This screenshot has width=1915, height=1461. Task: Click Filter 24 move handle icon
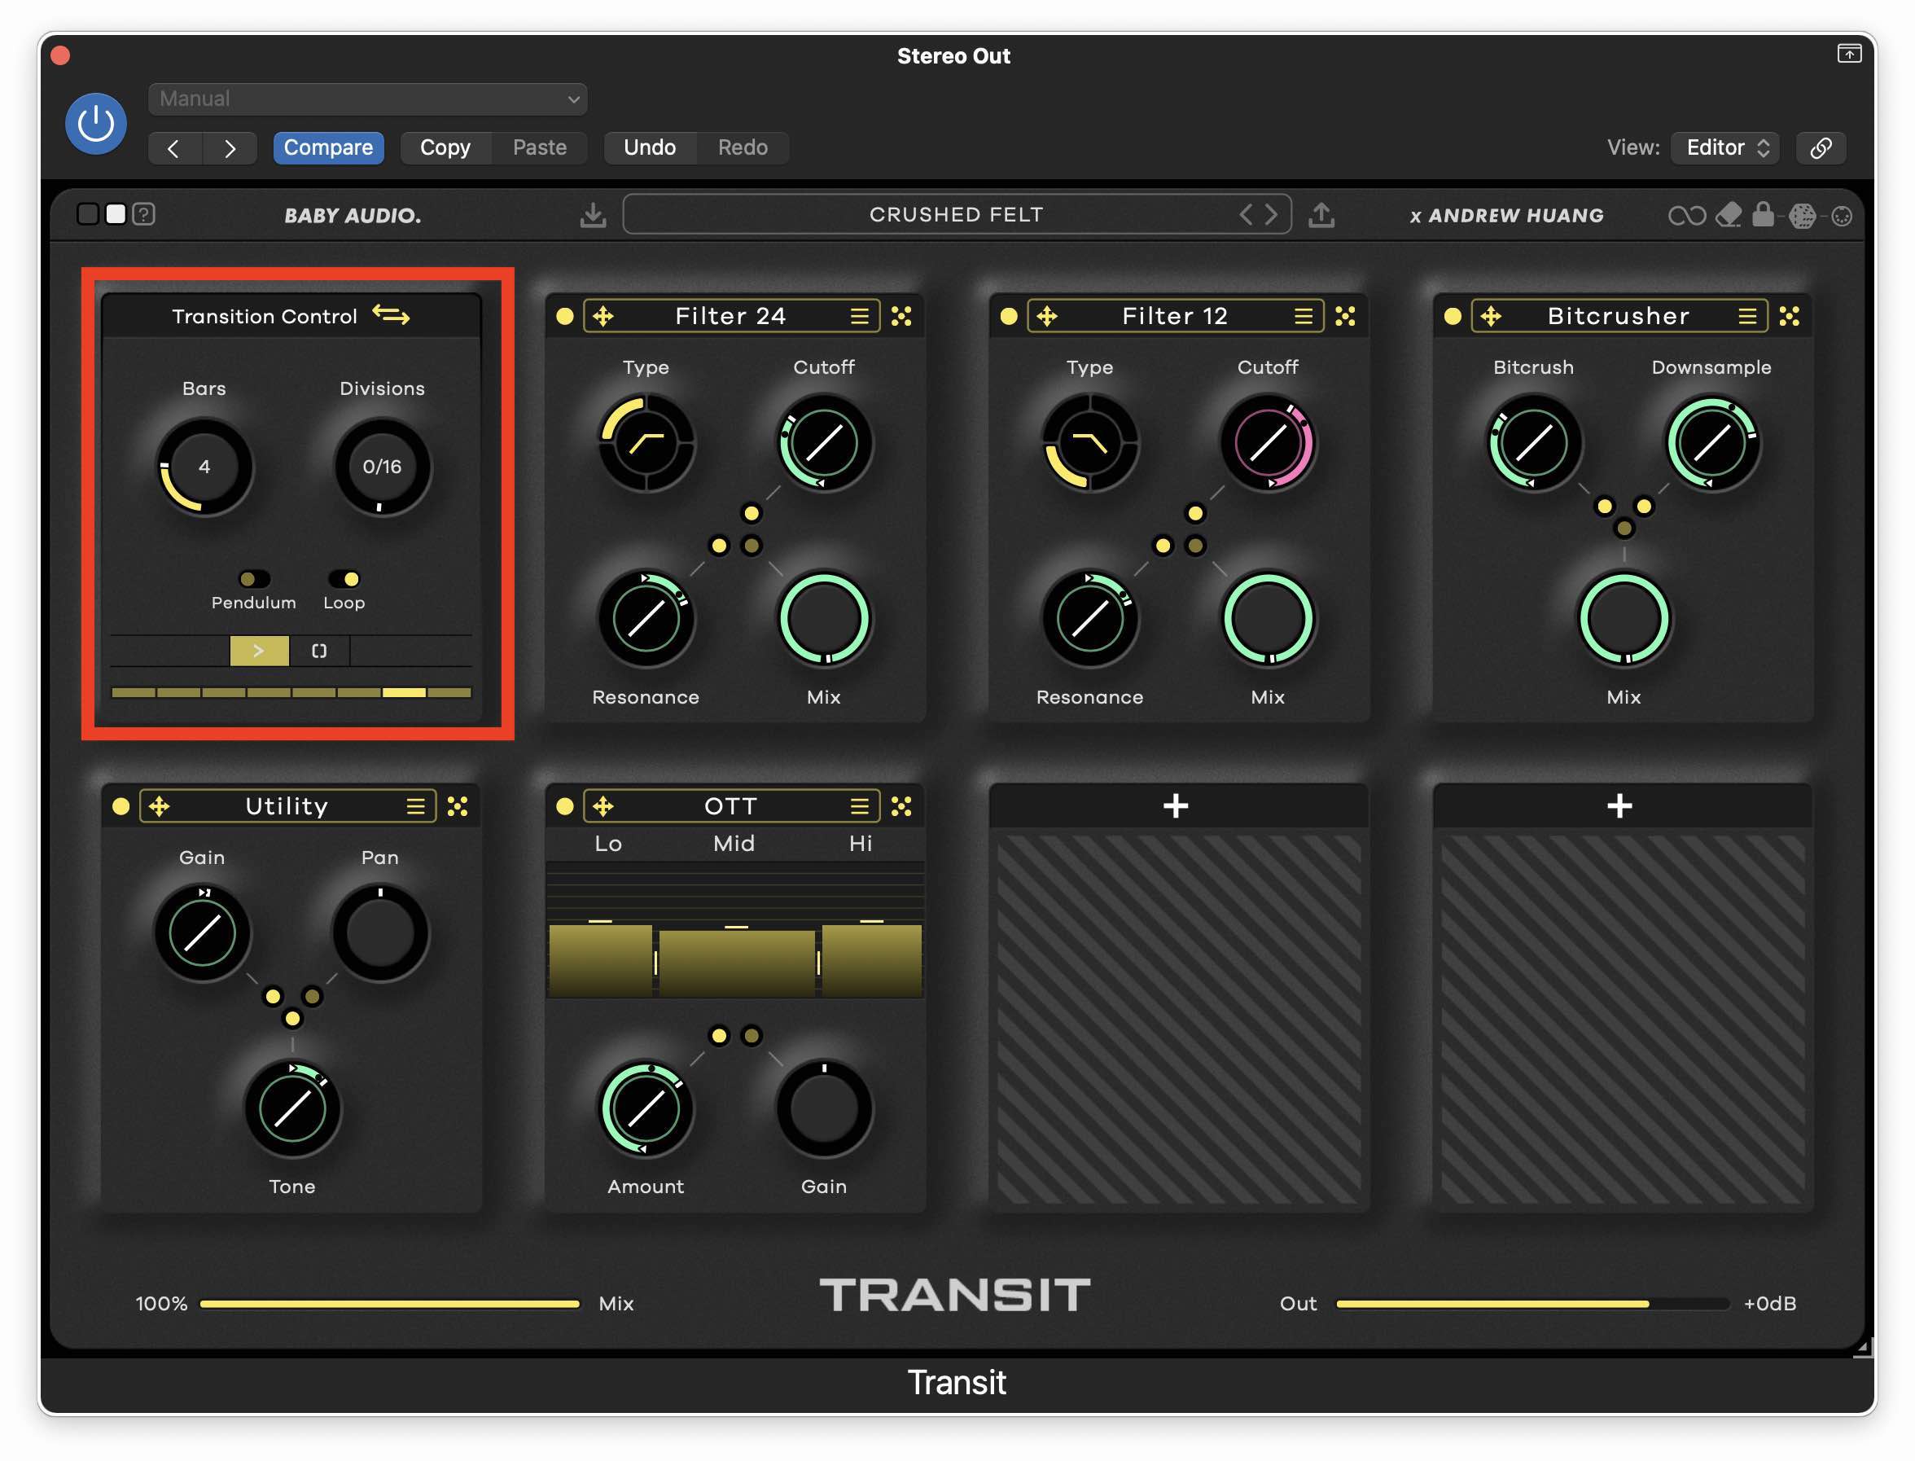click(603, 317)
